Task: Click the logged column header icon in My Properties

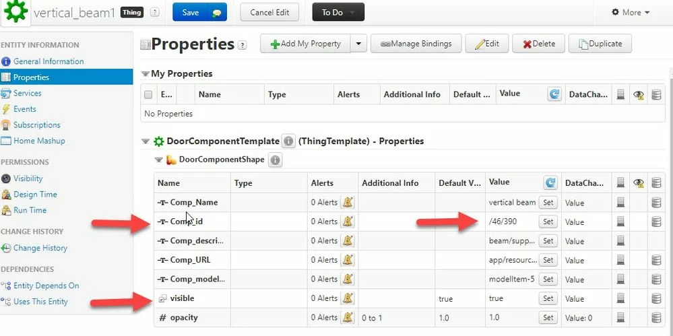Action: 656,94
